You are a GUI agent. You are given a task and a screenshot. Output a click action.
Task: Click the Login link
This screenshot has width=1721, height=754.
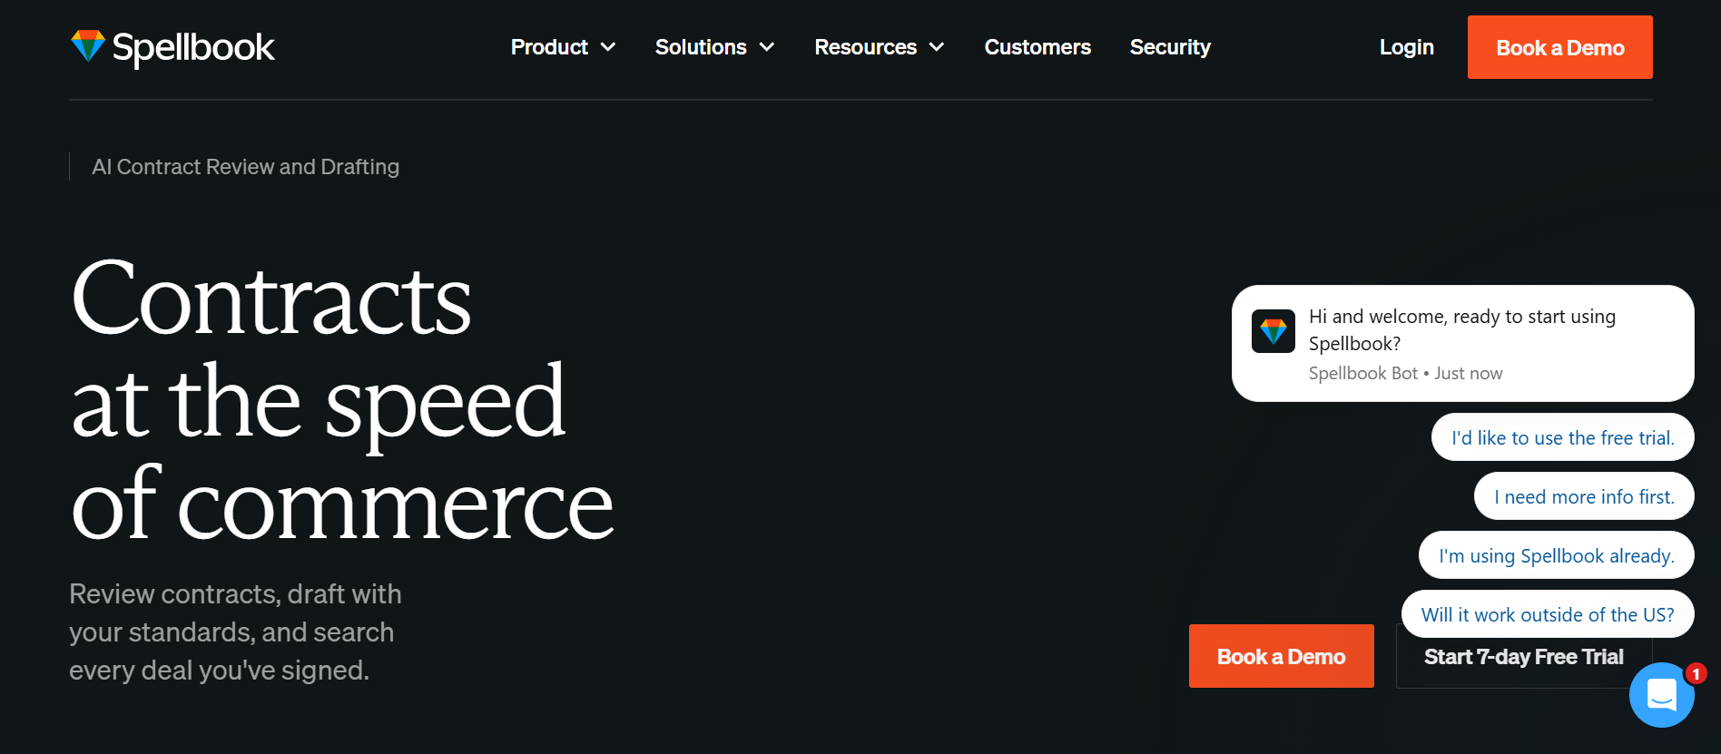tap(1407, 47)
